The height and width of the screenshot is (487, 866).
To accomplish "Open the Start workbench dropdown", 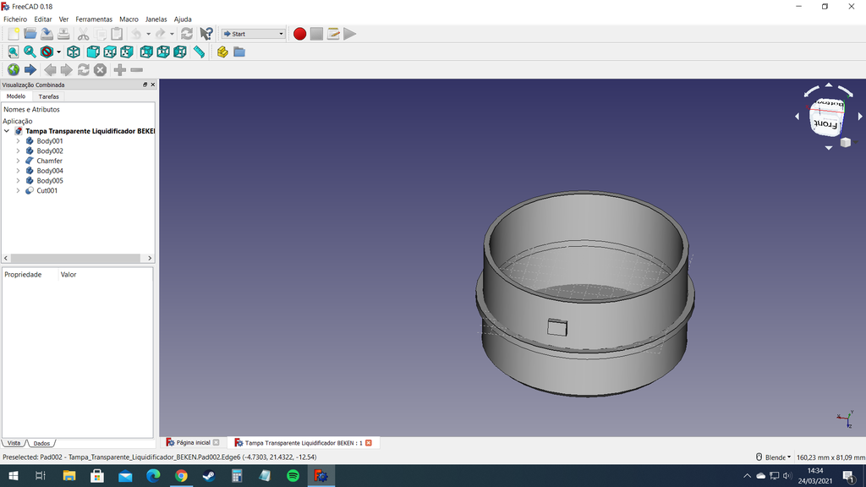I will [254, 34].
